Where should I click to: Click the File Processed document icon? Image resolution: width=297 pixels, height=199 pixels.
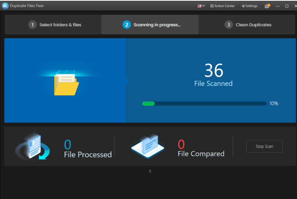32,146
